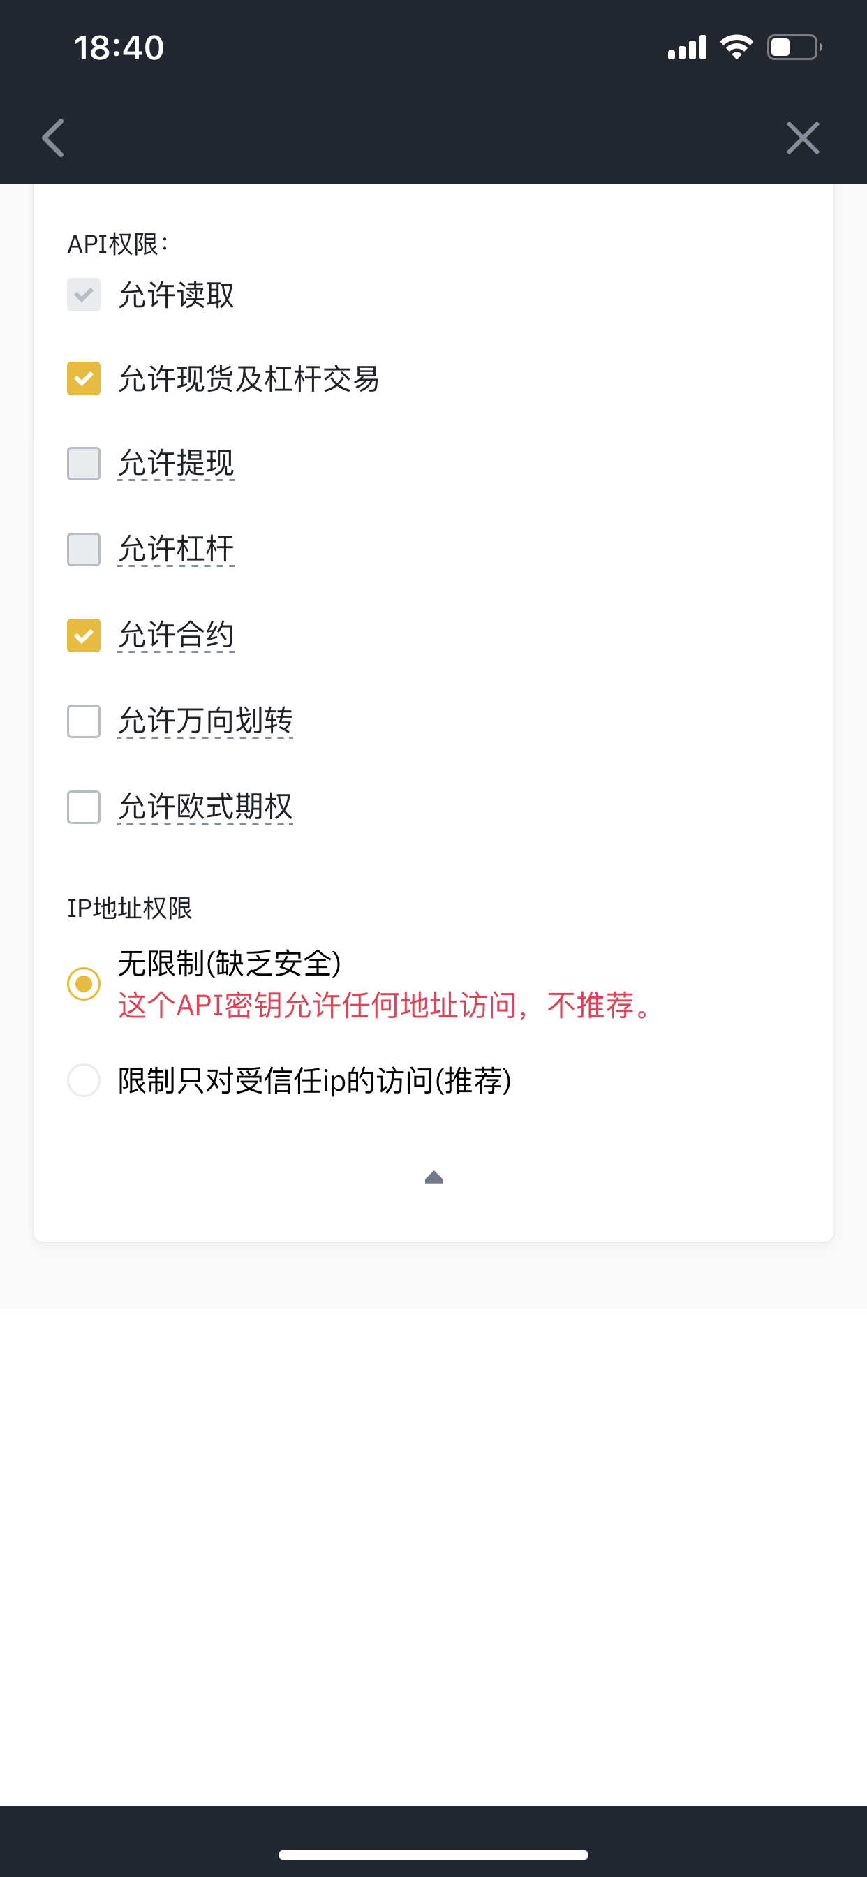Enable the 允许提现 checkbox
Viewport: 867px width, 1877px height.
tap(84, 464)
